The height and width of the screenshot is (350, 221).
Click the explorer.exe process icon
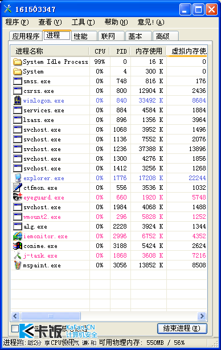(x=18, y=178)
